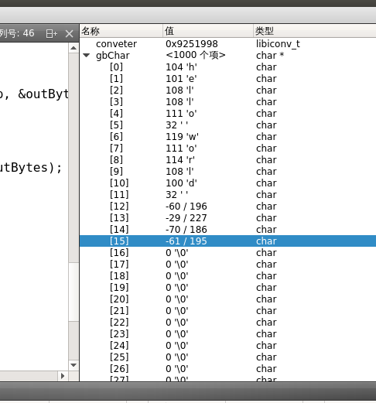Close the editor pane with the X
This screenshot has width=376, height=403.
tap(69, 33)
